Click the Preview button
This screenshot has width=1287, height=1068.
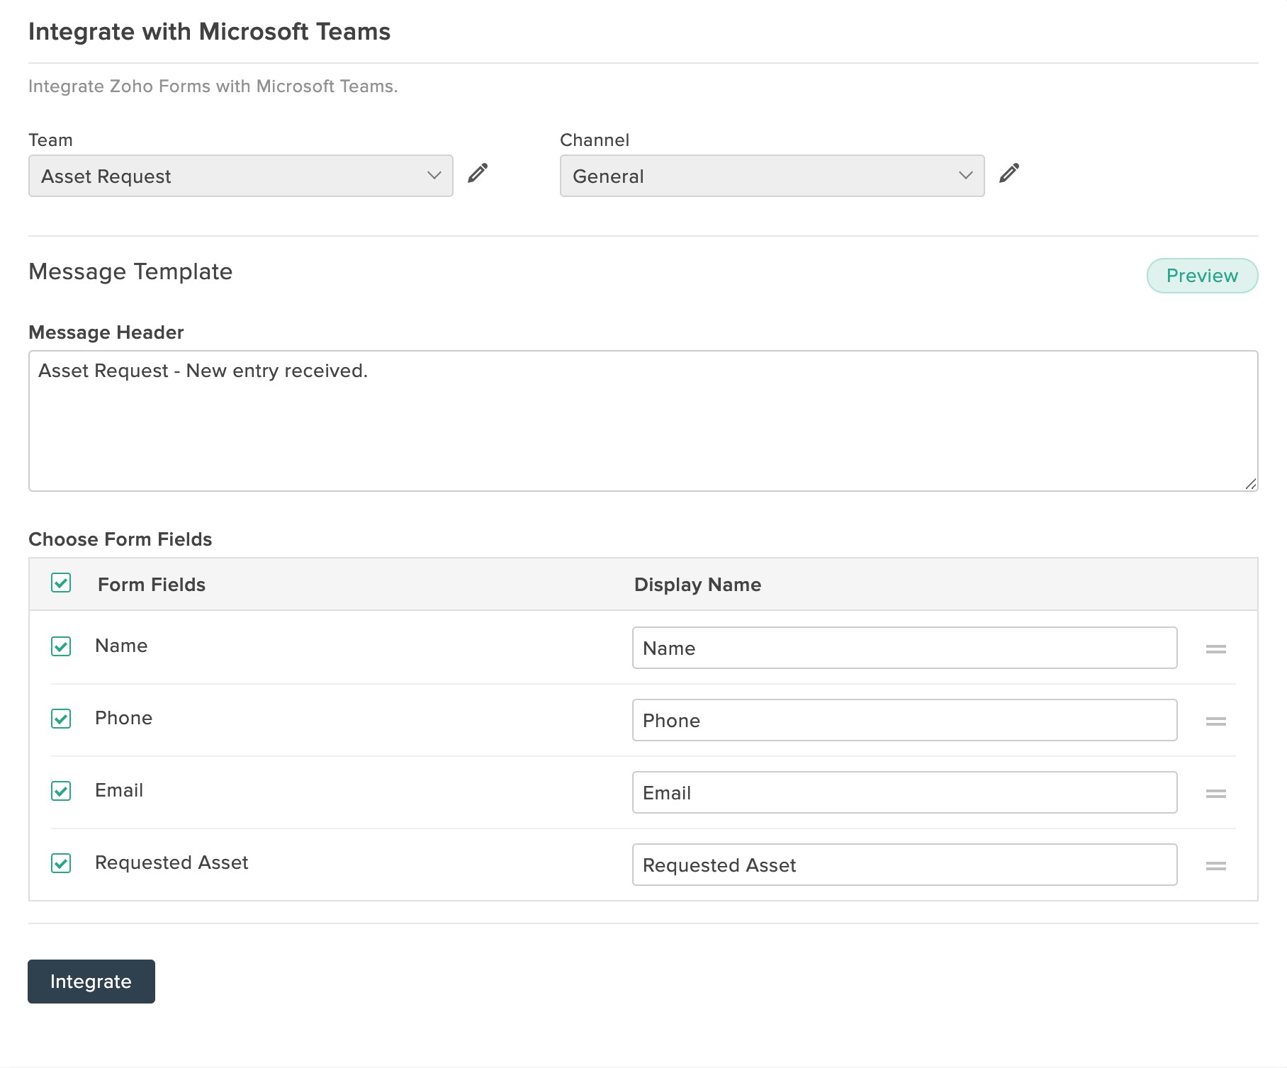[1202, 276]
